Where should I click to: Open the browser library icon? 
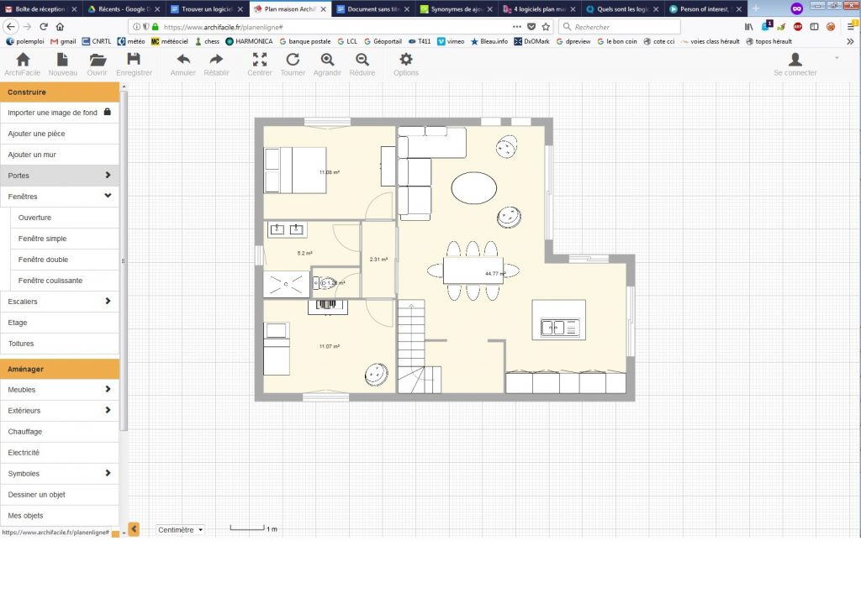pyautogui.click(x=749, y=26)
